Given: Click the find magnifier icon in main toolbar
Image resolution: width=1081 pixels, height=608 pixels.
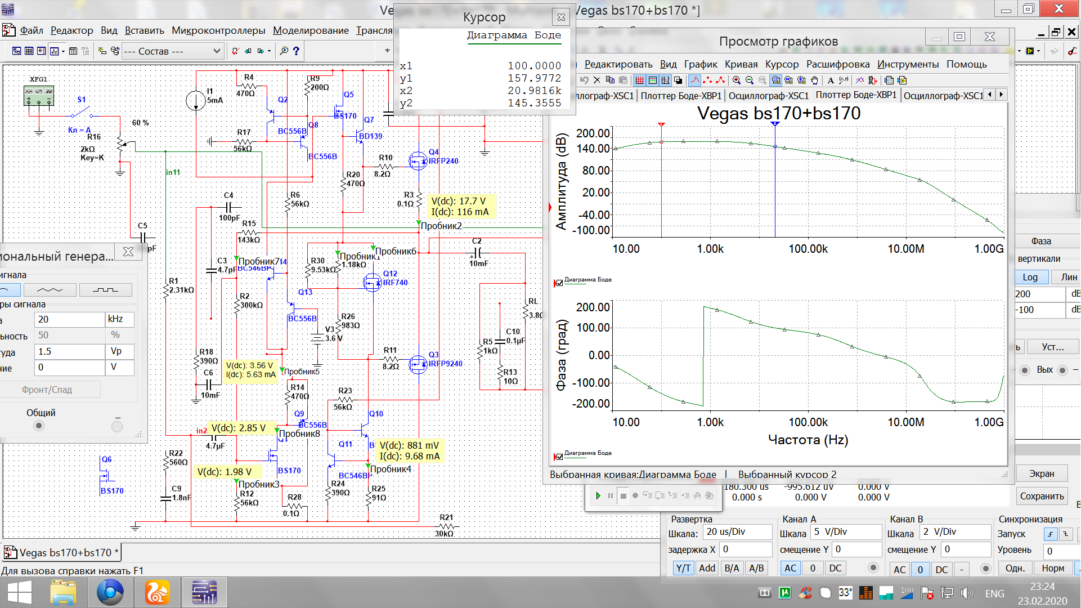Looking at the screenshot, I should [x=284, y=51].
